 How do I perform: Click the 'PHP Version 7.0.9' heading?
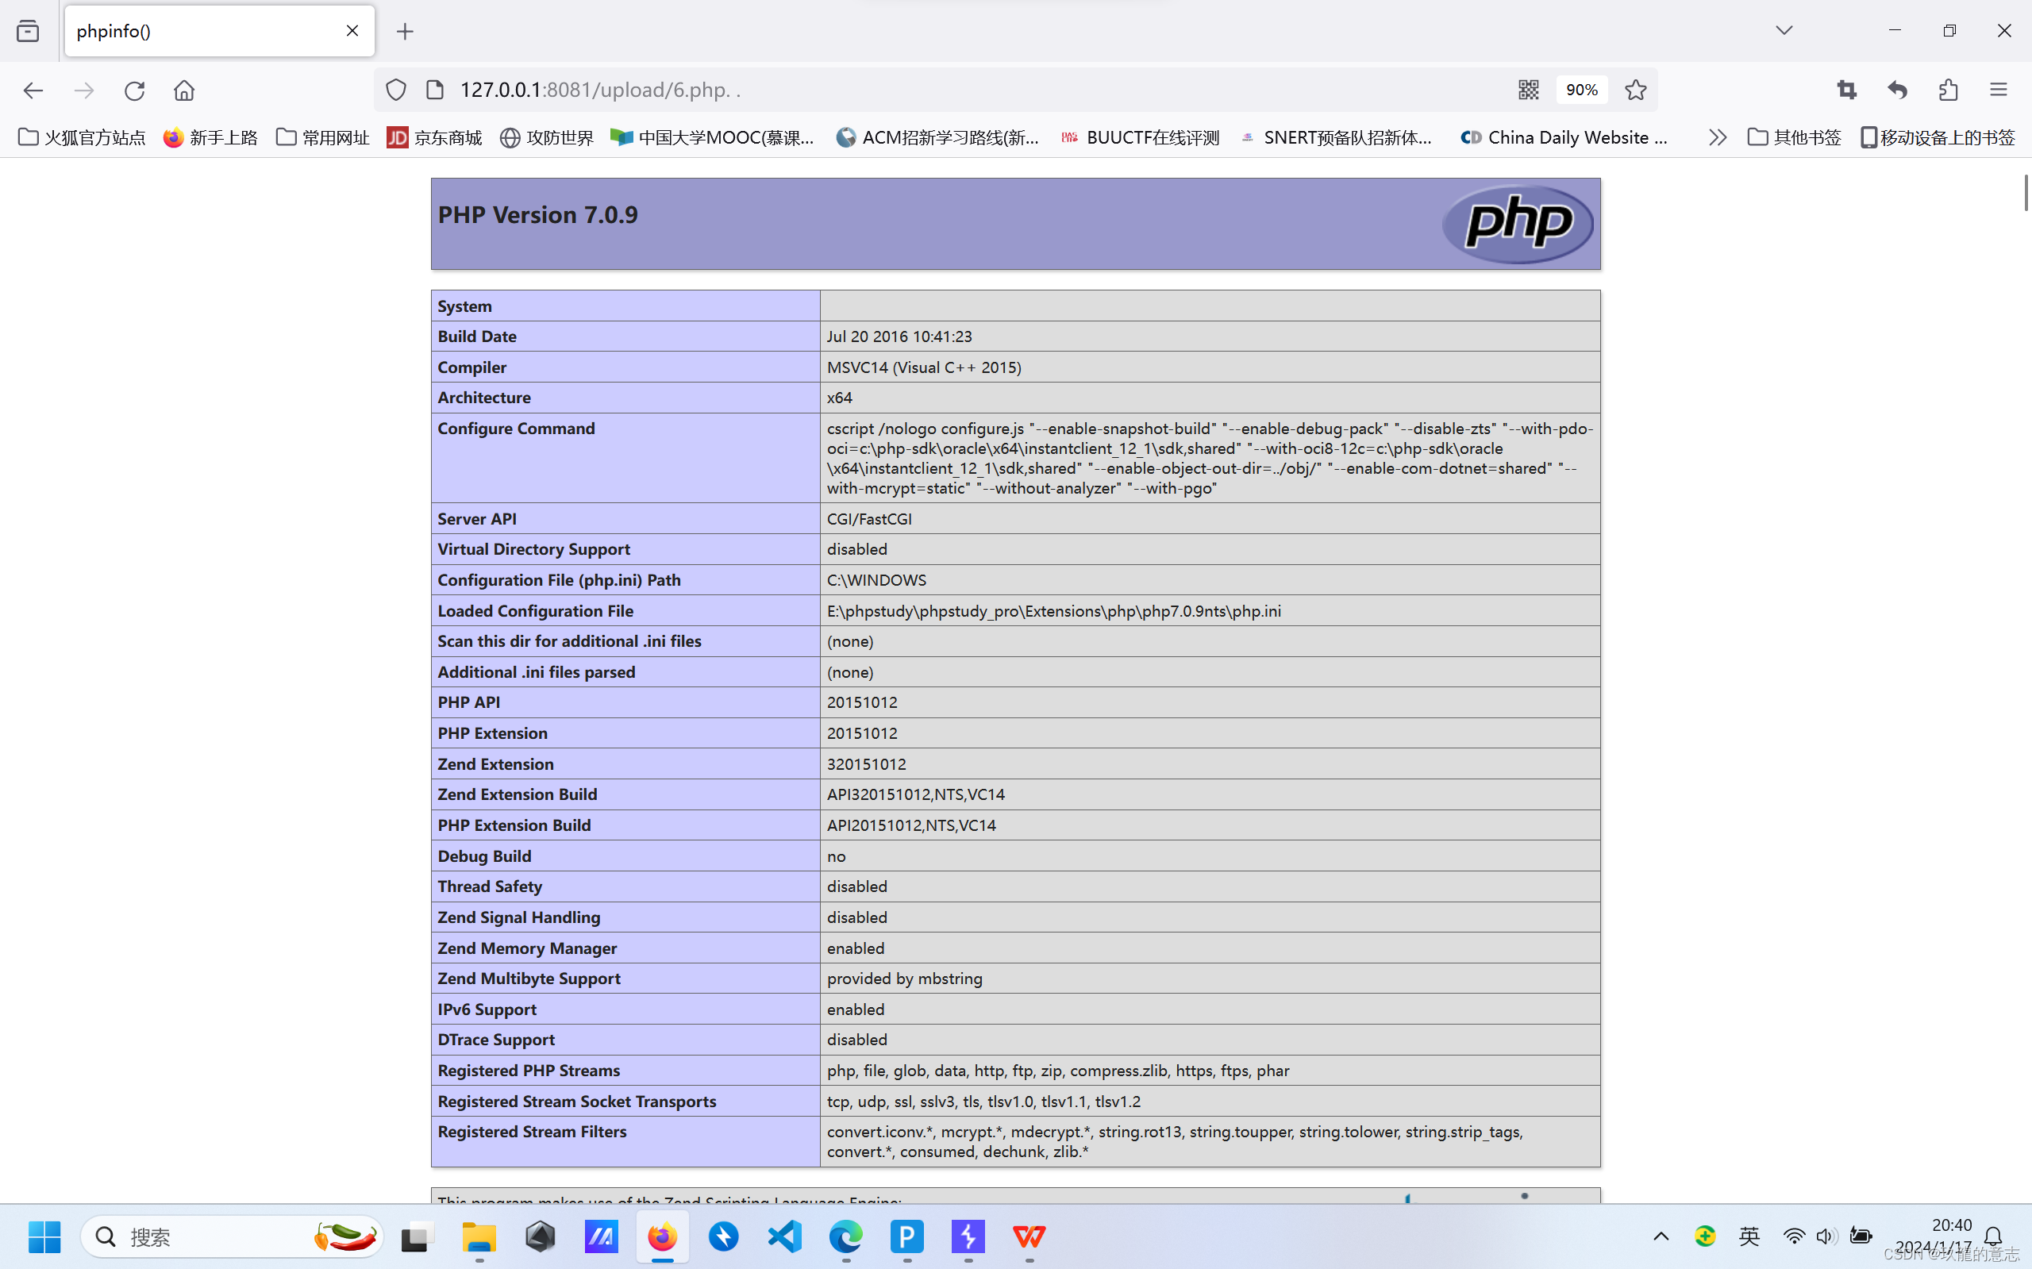pos(538,215)
